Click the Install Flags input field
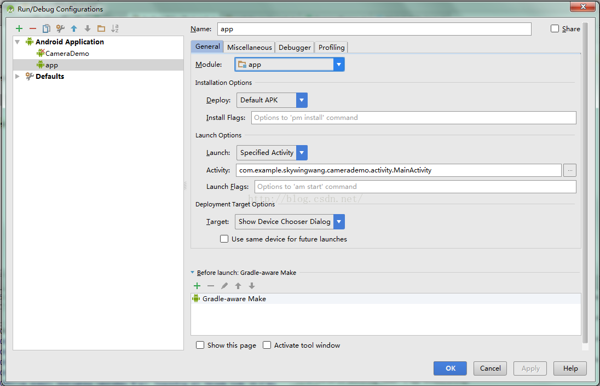Screen dimensions: 600x386 pos(413,118)
